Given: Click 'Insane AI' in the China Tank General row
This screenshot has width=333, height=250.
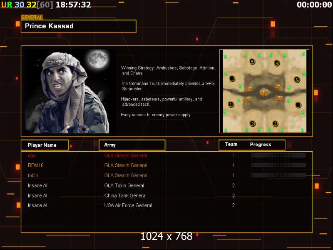Looking at the screenshot, I should (x=37, y=195).
